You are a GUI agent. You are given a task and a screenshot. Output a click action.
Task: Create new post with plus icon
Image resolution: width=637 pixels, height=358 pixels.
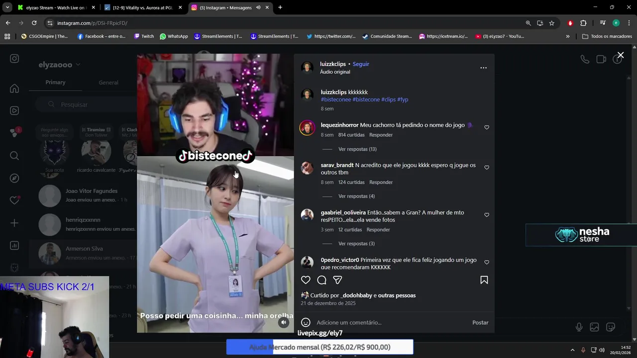pyautogui.click(x=14, y=223)
